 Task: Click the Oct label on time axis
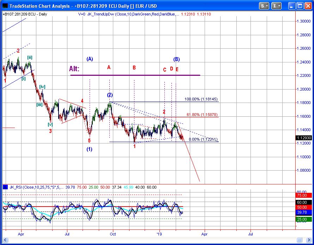(113, 234)
